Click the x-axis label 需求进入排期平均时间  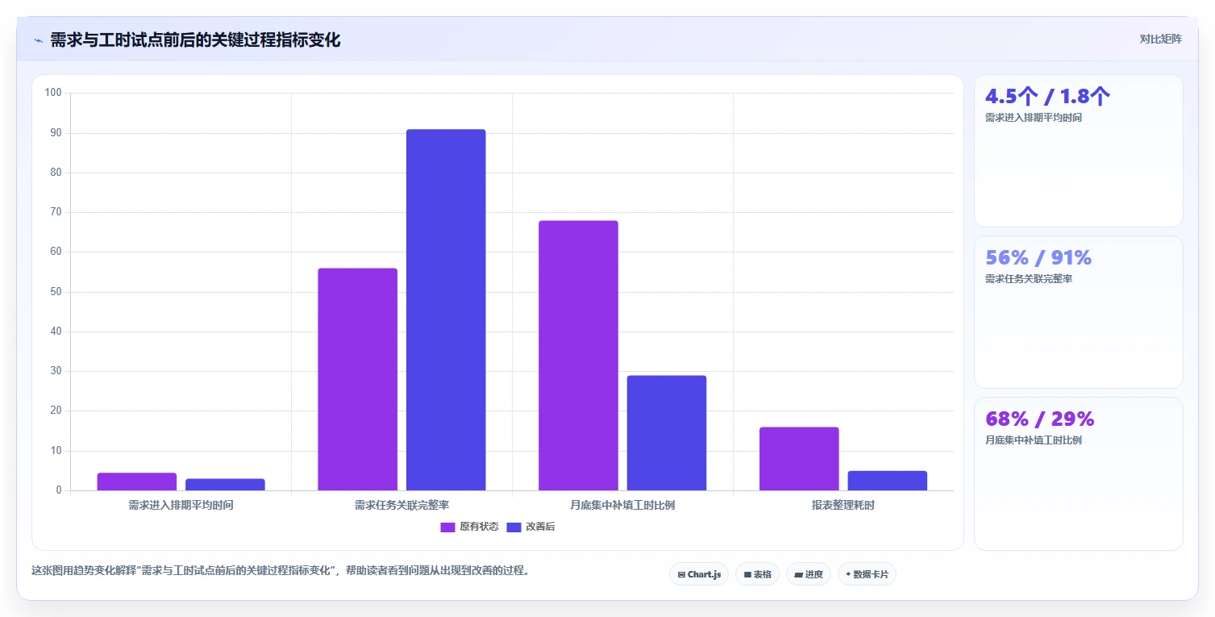point(181,506)
